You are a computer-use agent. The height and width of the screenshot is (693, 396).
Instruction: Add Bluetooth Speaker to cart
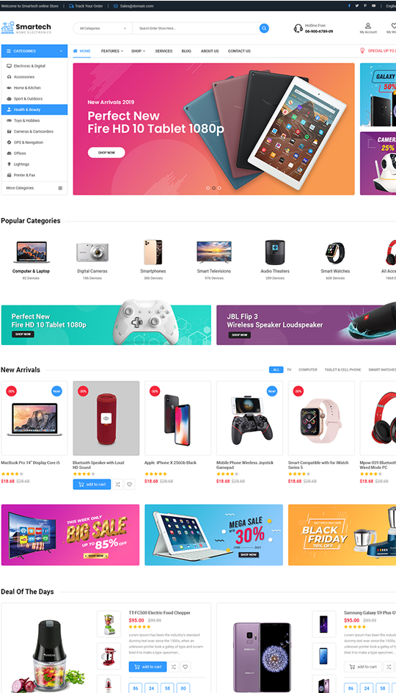92,485
